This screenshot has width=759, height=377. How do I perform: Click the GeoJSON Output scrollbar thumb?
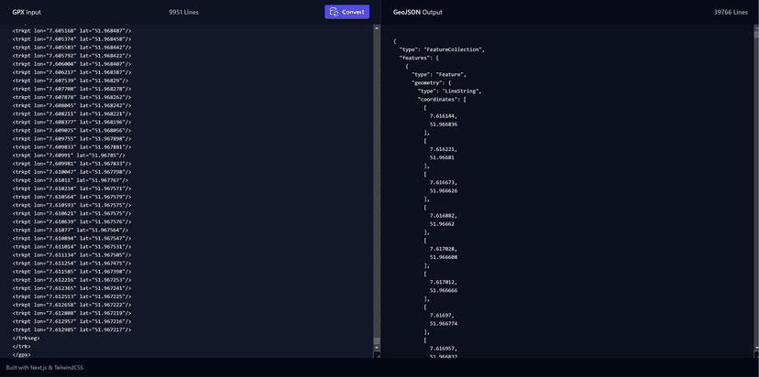[756, 35]
